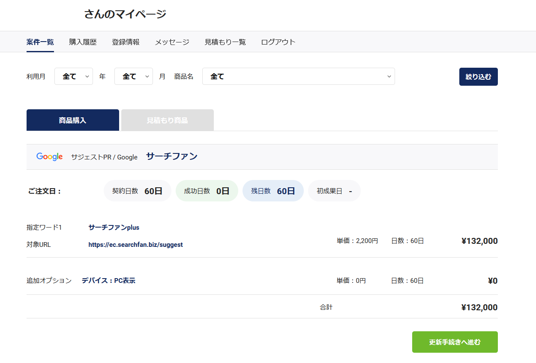Click the サーチファン product title
Viewport: 536px width, 363px height.
coord(172,156)
